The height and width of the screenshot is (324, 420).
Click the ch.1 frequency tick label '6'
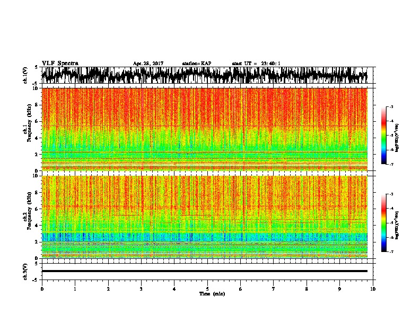click(37, 121)
